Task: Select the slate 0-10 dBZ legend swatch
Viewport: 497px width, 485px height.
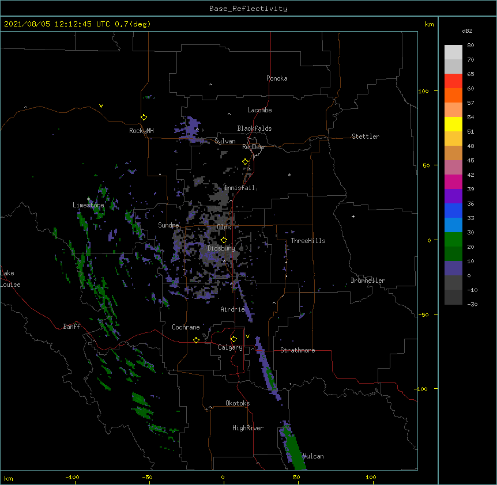Action: point(453,268)
